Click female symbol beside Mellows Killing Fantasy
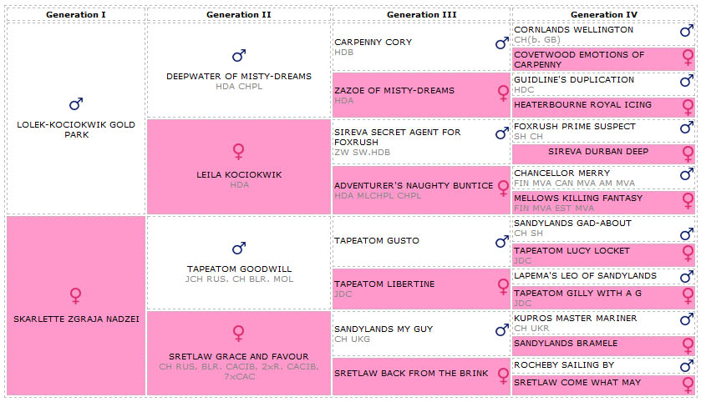Screen dimensions: 701x402 pos(688,200)
